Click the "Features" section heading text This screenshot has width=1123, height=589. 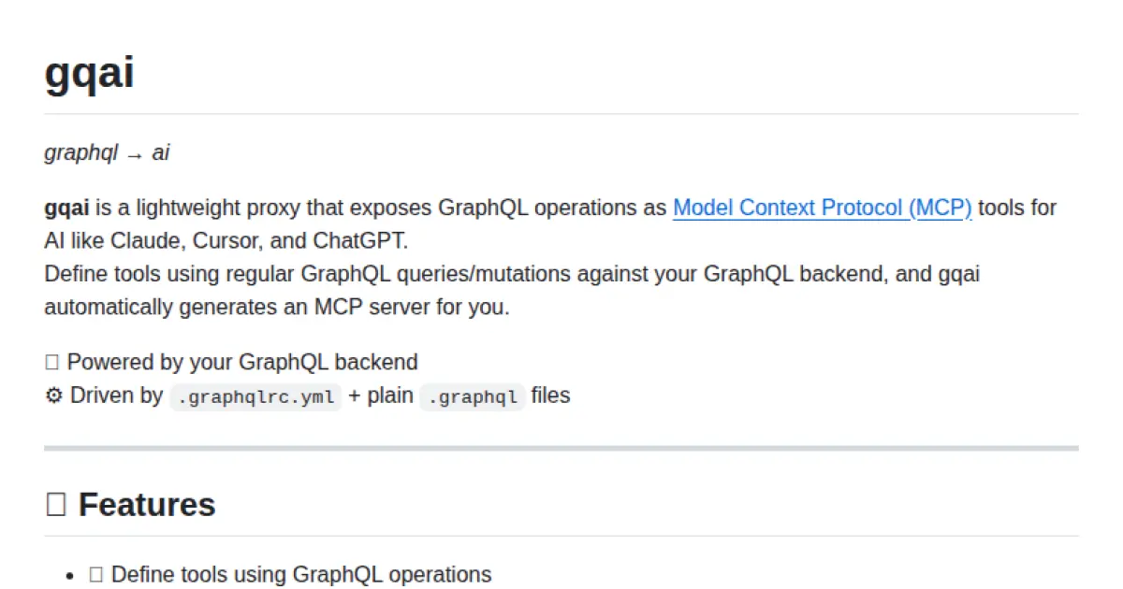(147, 505)
